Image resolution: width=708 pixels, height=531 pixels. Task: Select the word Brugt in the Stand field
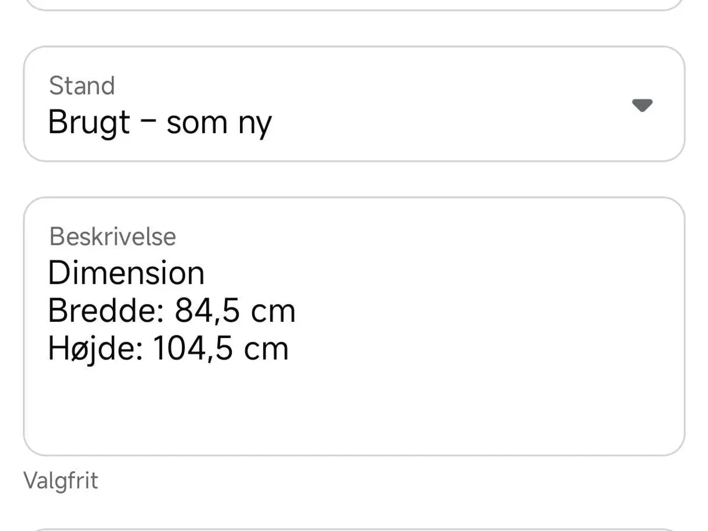(87, 122)
